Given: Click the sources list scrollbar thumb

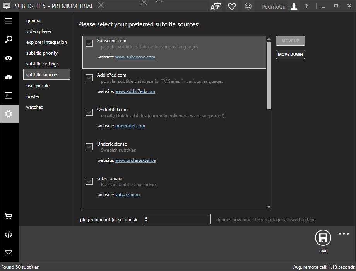Looking at the screenshot, I should (x=269, y=75).
